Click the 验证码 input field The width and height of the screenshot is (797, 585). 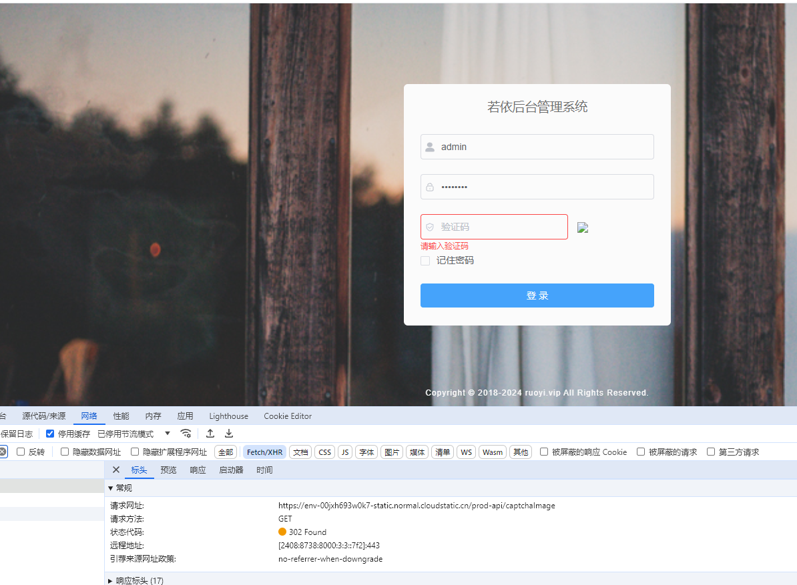click(501, 227)
